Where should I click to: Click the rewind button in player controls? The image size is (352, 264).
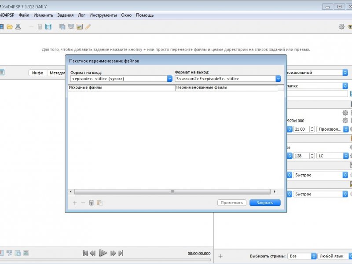[93, 253]
